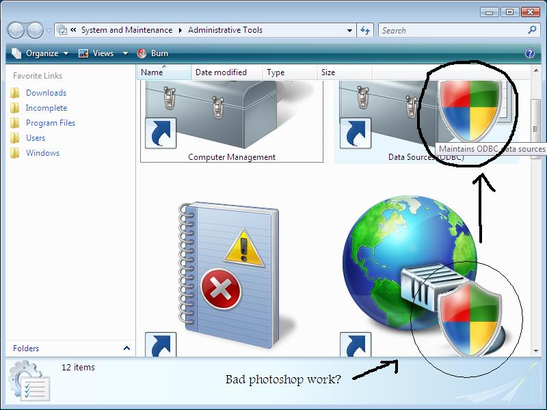Open recent pages dropdown next to Forward
The height and width of the screenshot is (410, 547).
coord(49,31)
